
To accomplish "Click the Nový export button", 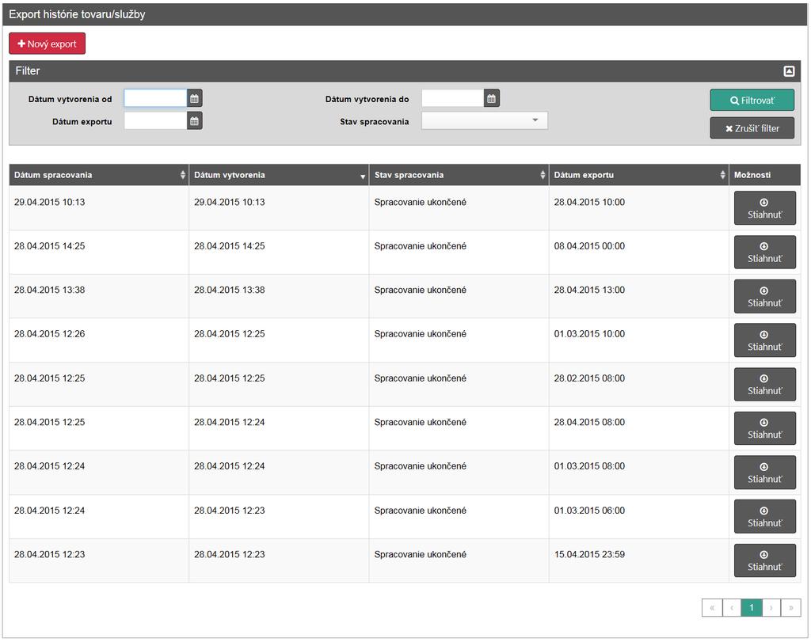I will tap(47, 44).
